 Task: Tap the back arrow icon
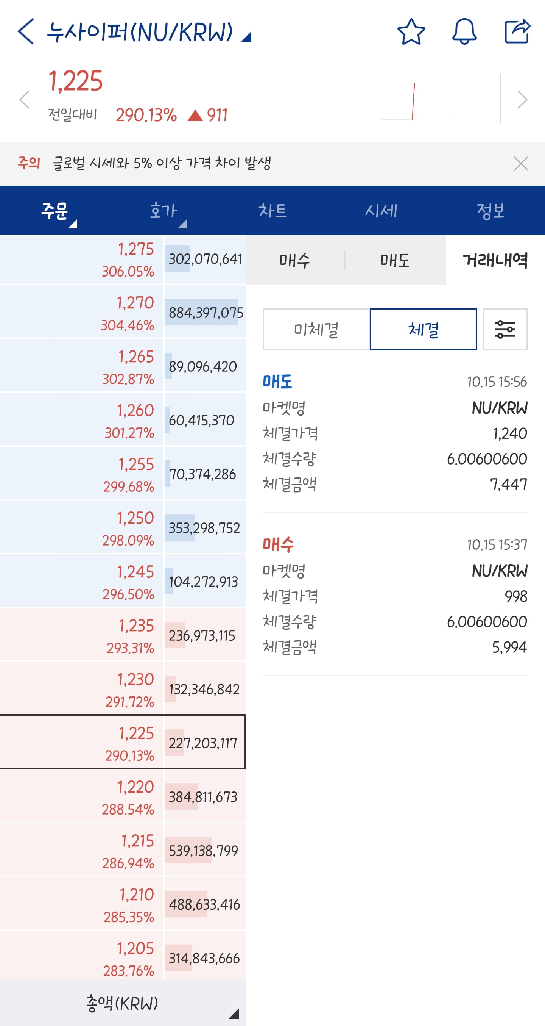[x=26, y=31]
